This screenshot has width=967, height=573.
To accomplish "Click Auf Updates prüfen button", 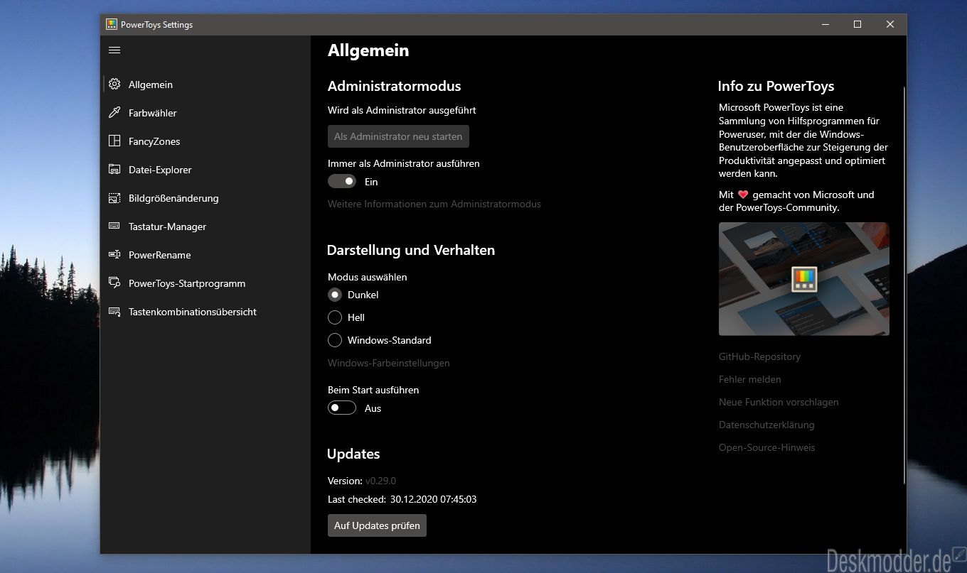I will pyautogui.click(x=377, y=525).
